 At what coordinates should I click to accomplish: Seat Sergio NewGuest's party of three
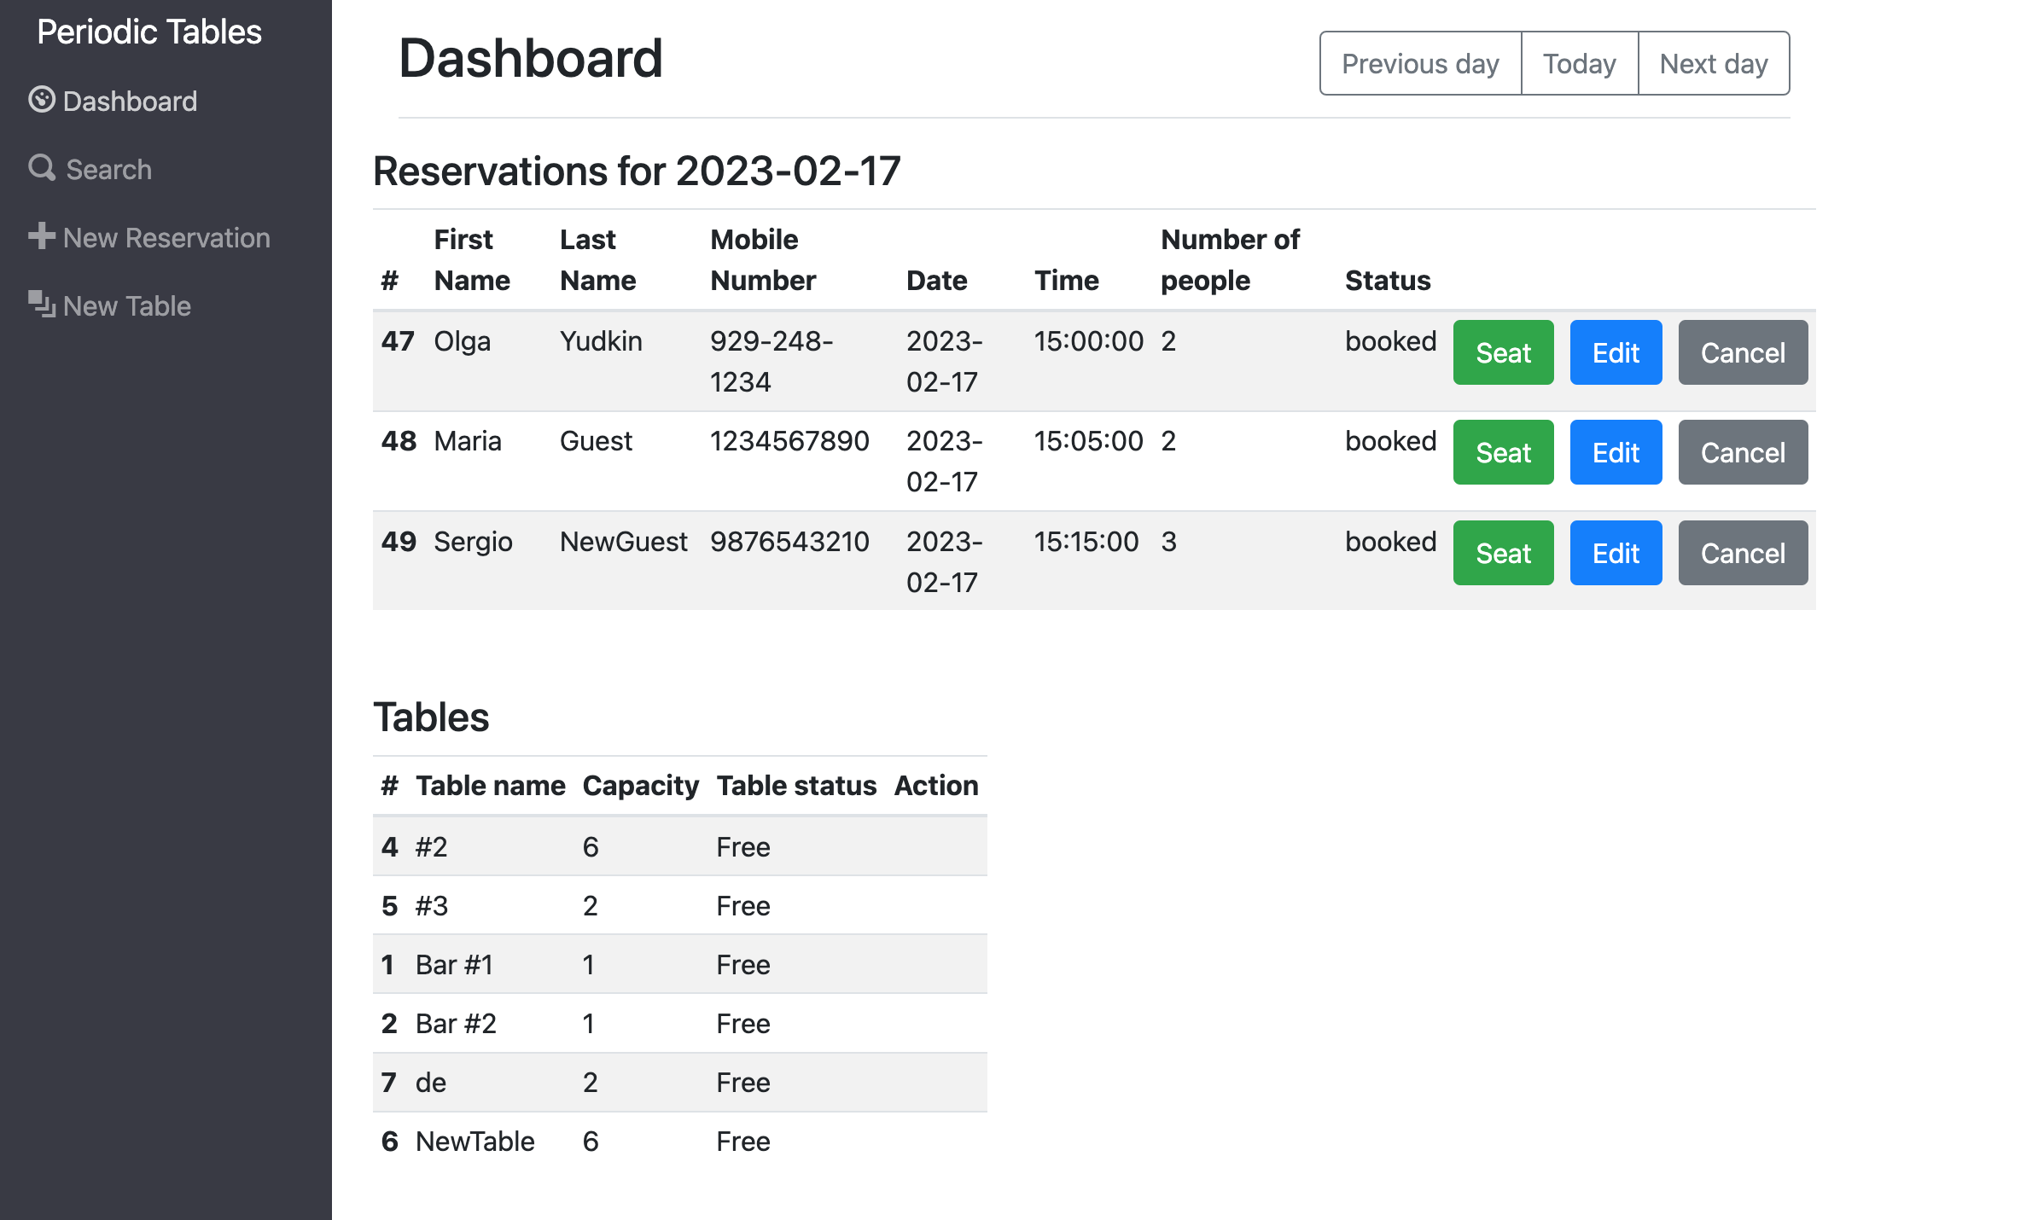[x=1503, y=553]
